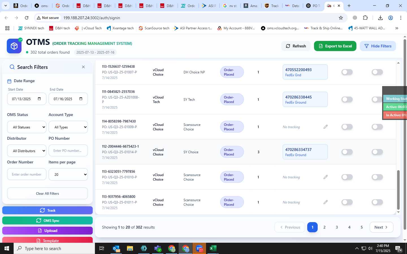
Task: Open ScanSource tech bookmark
Action: pos(154,28)
